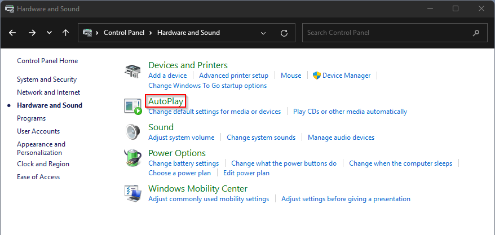The width and height of the screenshot is (495, 235).
Task: Open Device Manager link
Action: (347, 76)
